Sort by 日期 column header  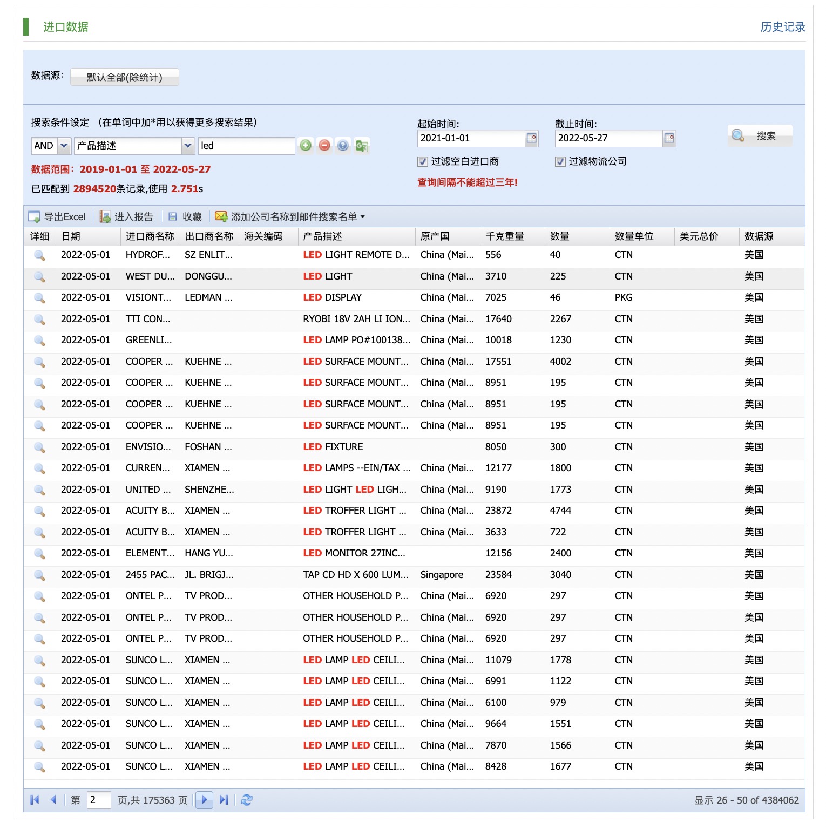(88, 236)
